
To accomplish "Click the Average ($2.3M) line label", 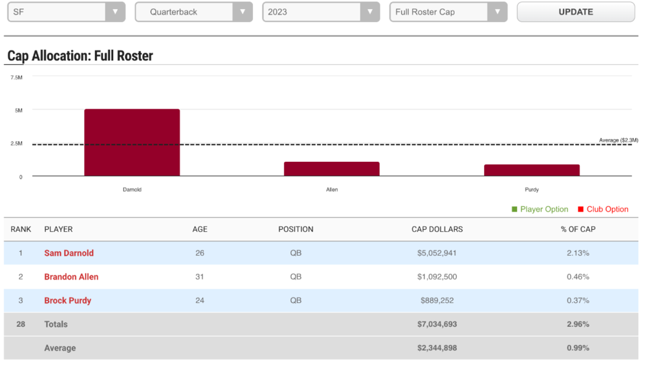I will [x=618, y=140].
